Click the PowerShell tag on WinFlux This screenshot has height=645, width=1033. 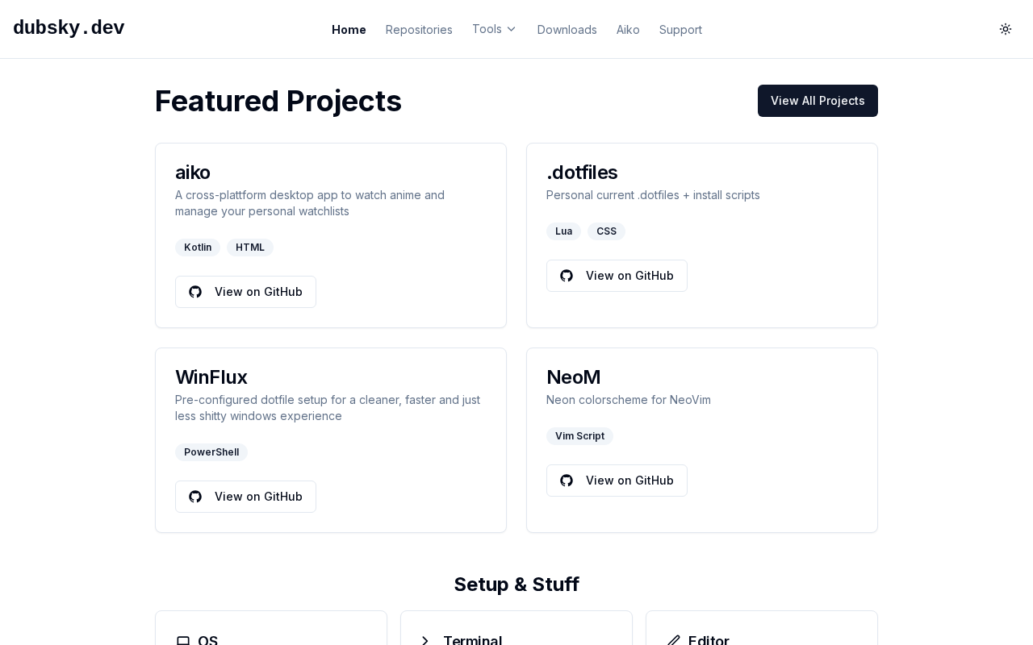coord(211,452)
